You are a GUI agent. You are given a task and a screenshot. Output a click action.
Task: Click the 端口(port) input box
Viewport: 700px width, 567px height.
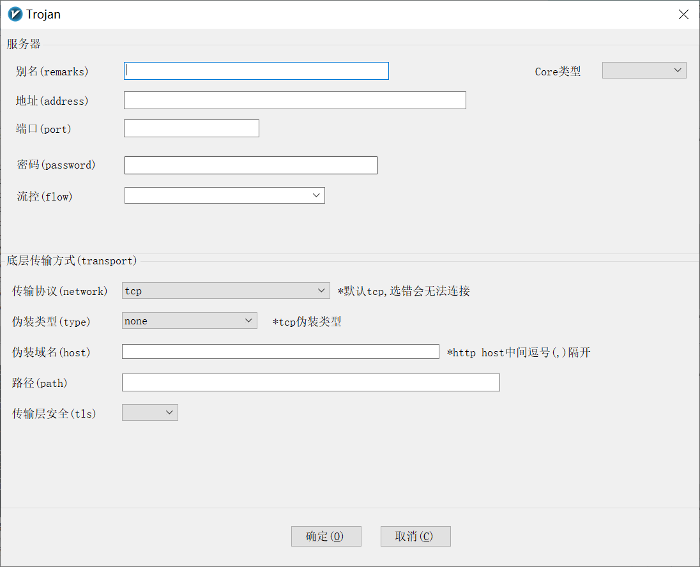(192, 128)
